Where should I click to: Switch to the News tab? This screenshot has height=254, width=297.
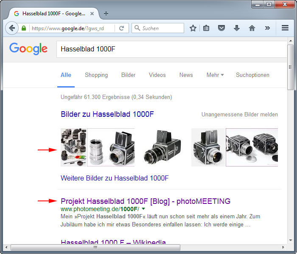tap(186, 75)
